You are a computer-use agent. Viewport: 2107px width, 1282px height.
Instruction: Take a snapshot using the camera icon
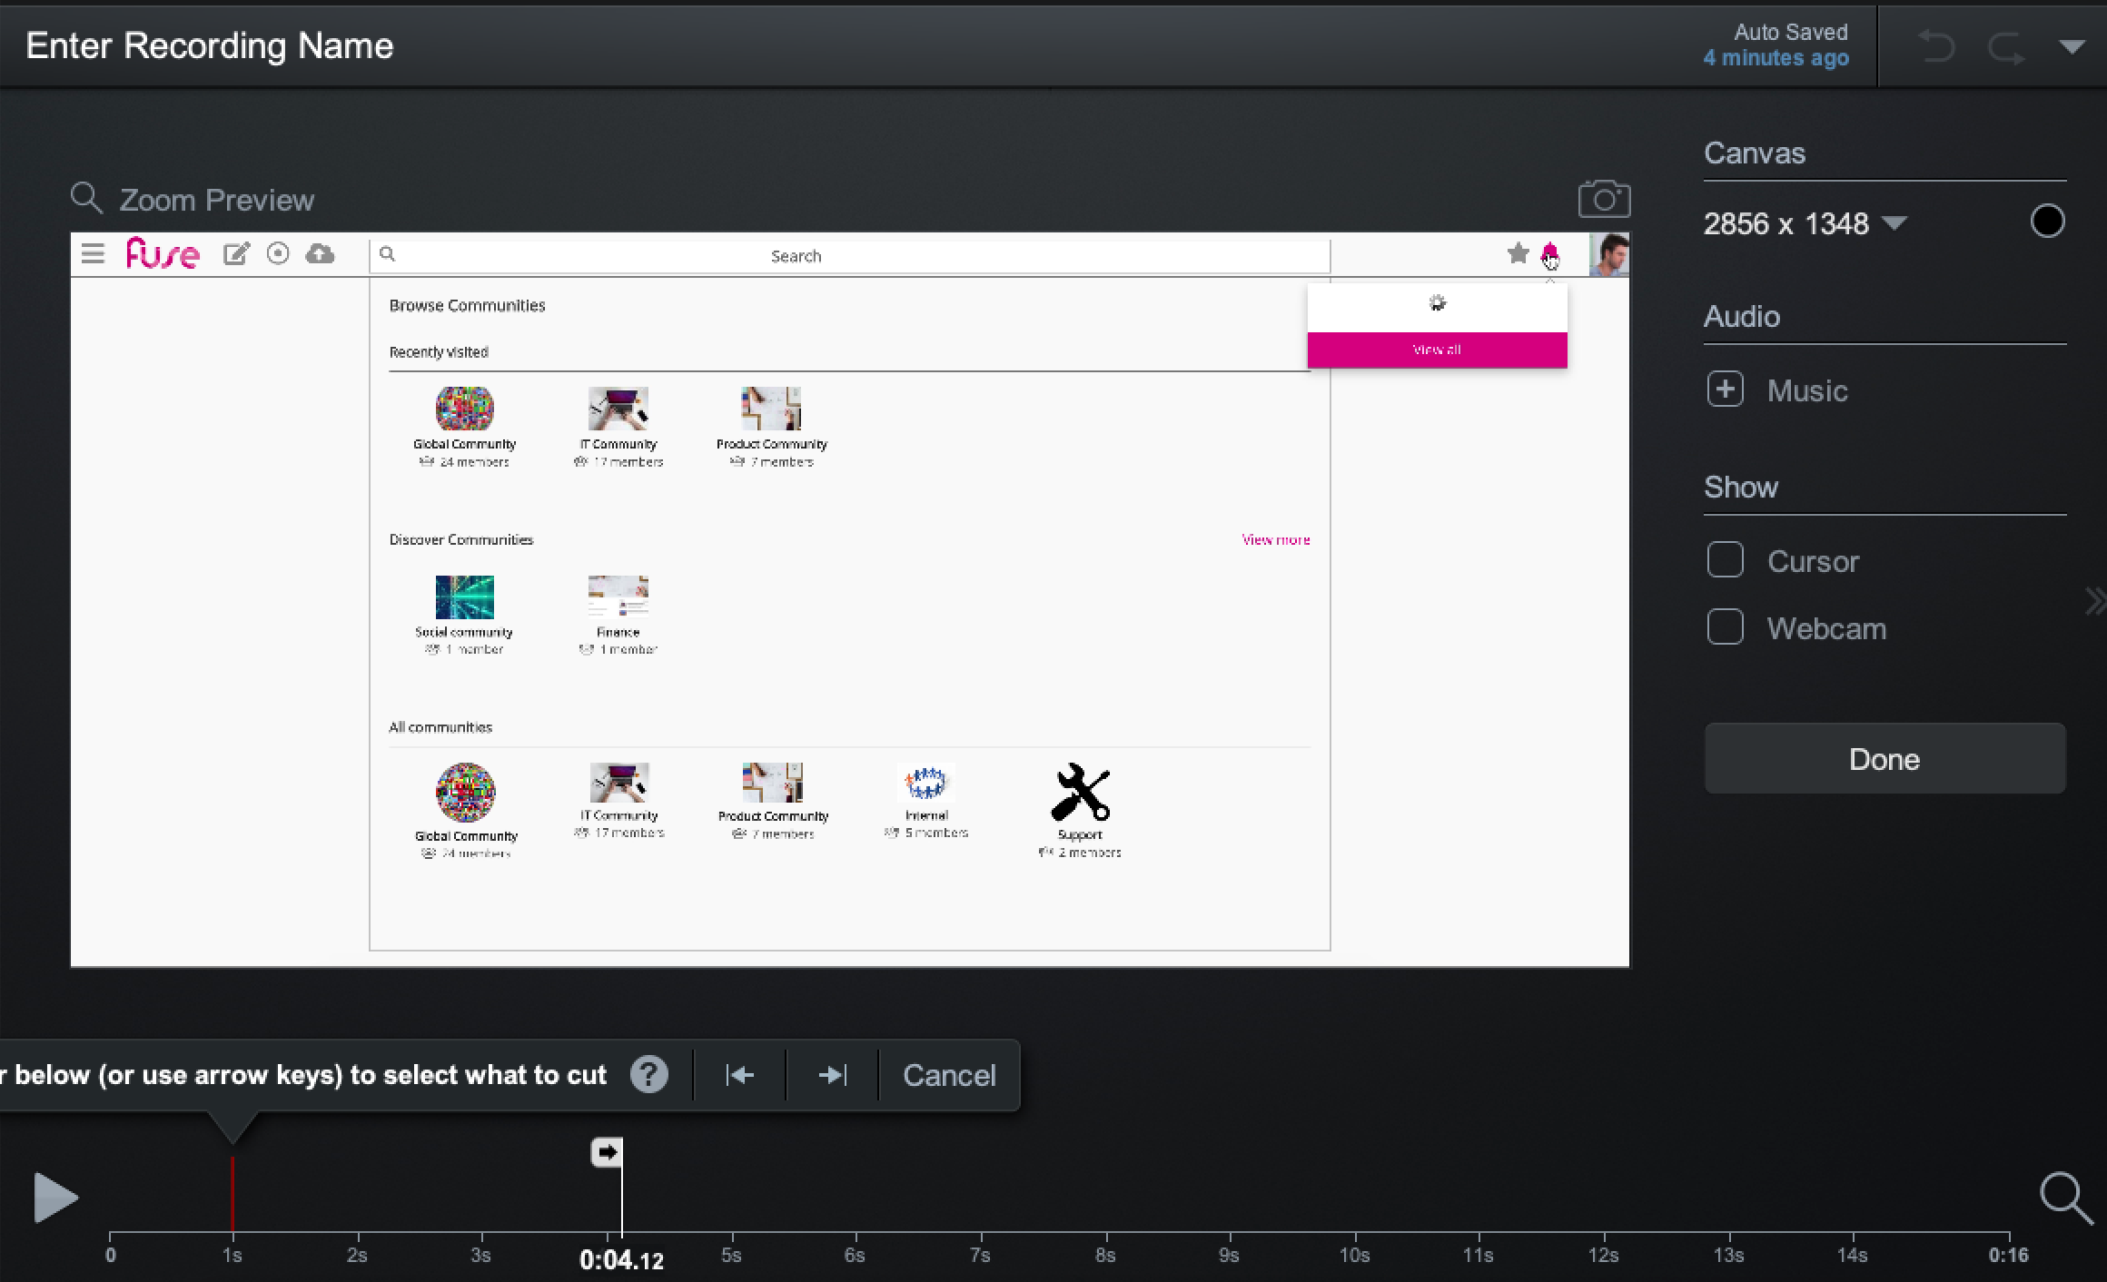[1604, 199]
